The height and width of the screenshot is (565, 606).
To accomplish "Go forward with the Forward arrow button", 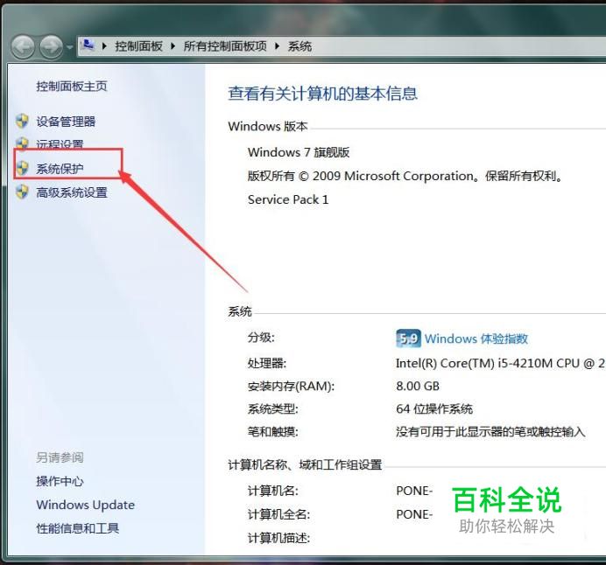I will tap(51, 47).
